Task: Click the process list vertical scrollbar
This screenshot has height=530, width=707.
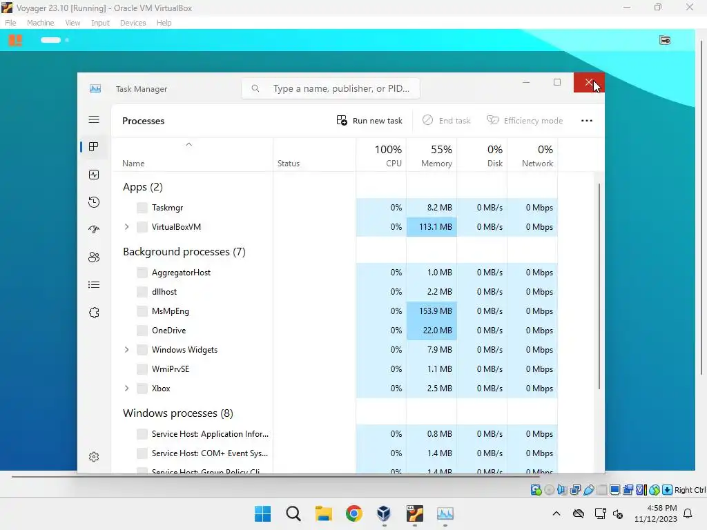Action: point(599,286)
